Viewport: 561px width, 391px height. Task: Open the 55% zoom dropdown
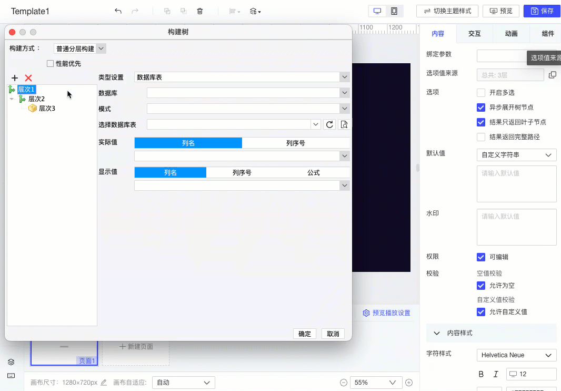point(376,383)
